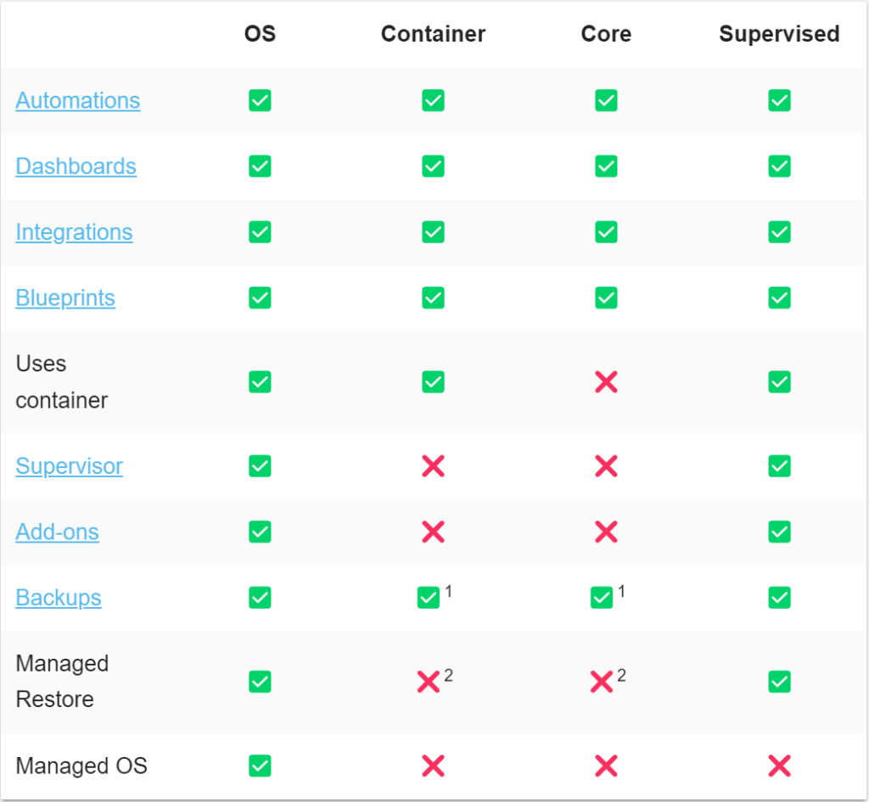Click the red X for Core Add-ons
The height and width of the screenshot is (802, 869).
pos(606,532)
